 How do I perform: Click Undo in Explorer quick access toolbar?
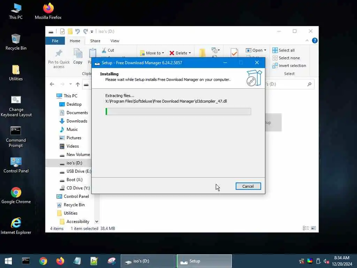click(77, 31)
